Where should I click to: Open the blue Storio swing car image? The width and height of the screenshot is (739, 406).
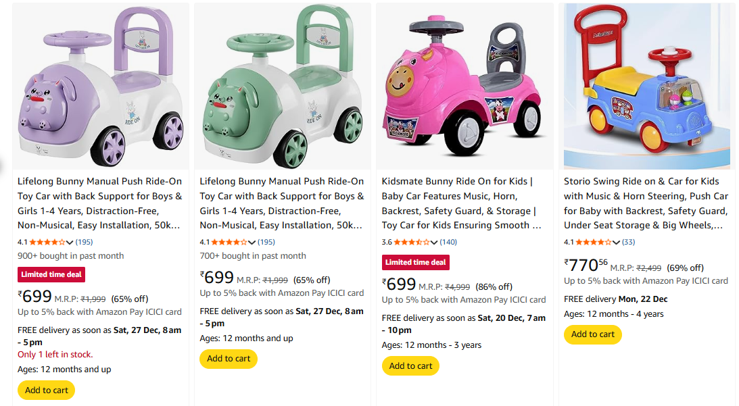click(x=647, y=86)
